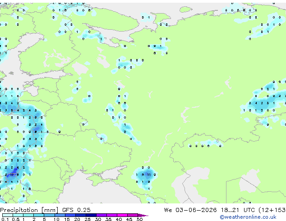286x221 pixels.
Task: Click the date 'We 03-06-2026'
Action: 190,210
